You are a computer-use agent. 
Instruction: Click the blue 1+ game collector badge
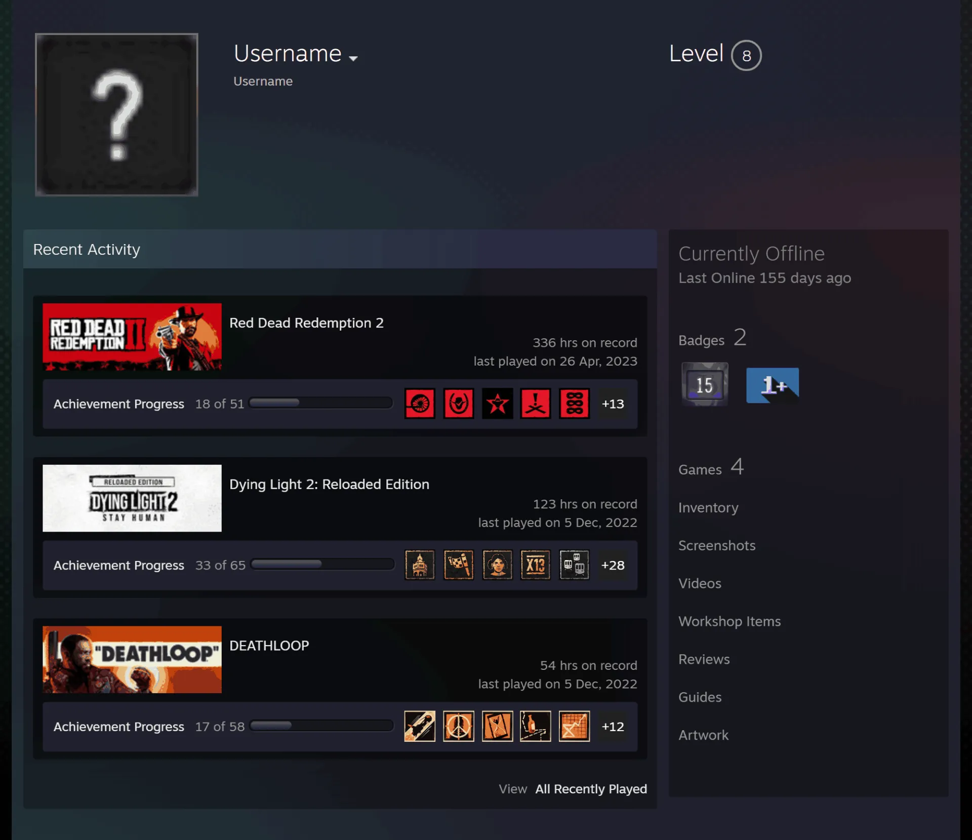(x=773, y=385)
